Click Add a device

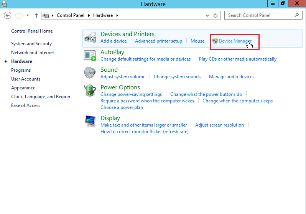pyautogui.click(x=114, y=41)
